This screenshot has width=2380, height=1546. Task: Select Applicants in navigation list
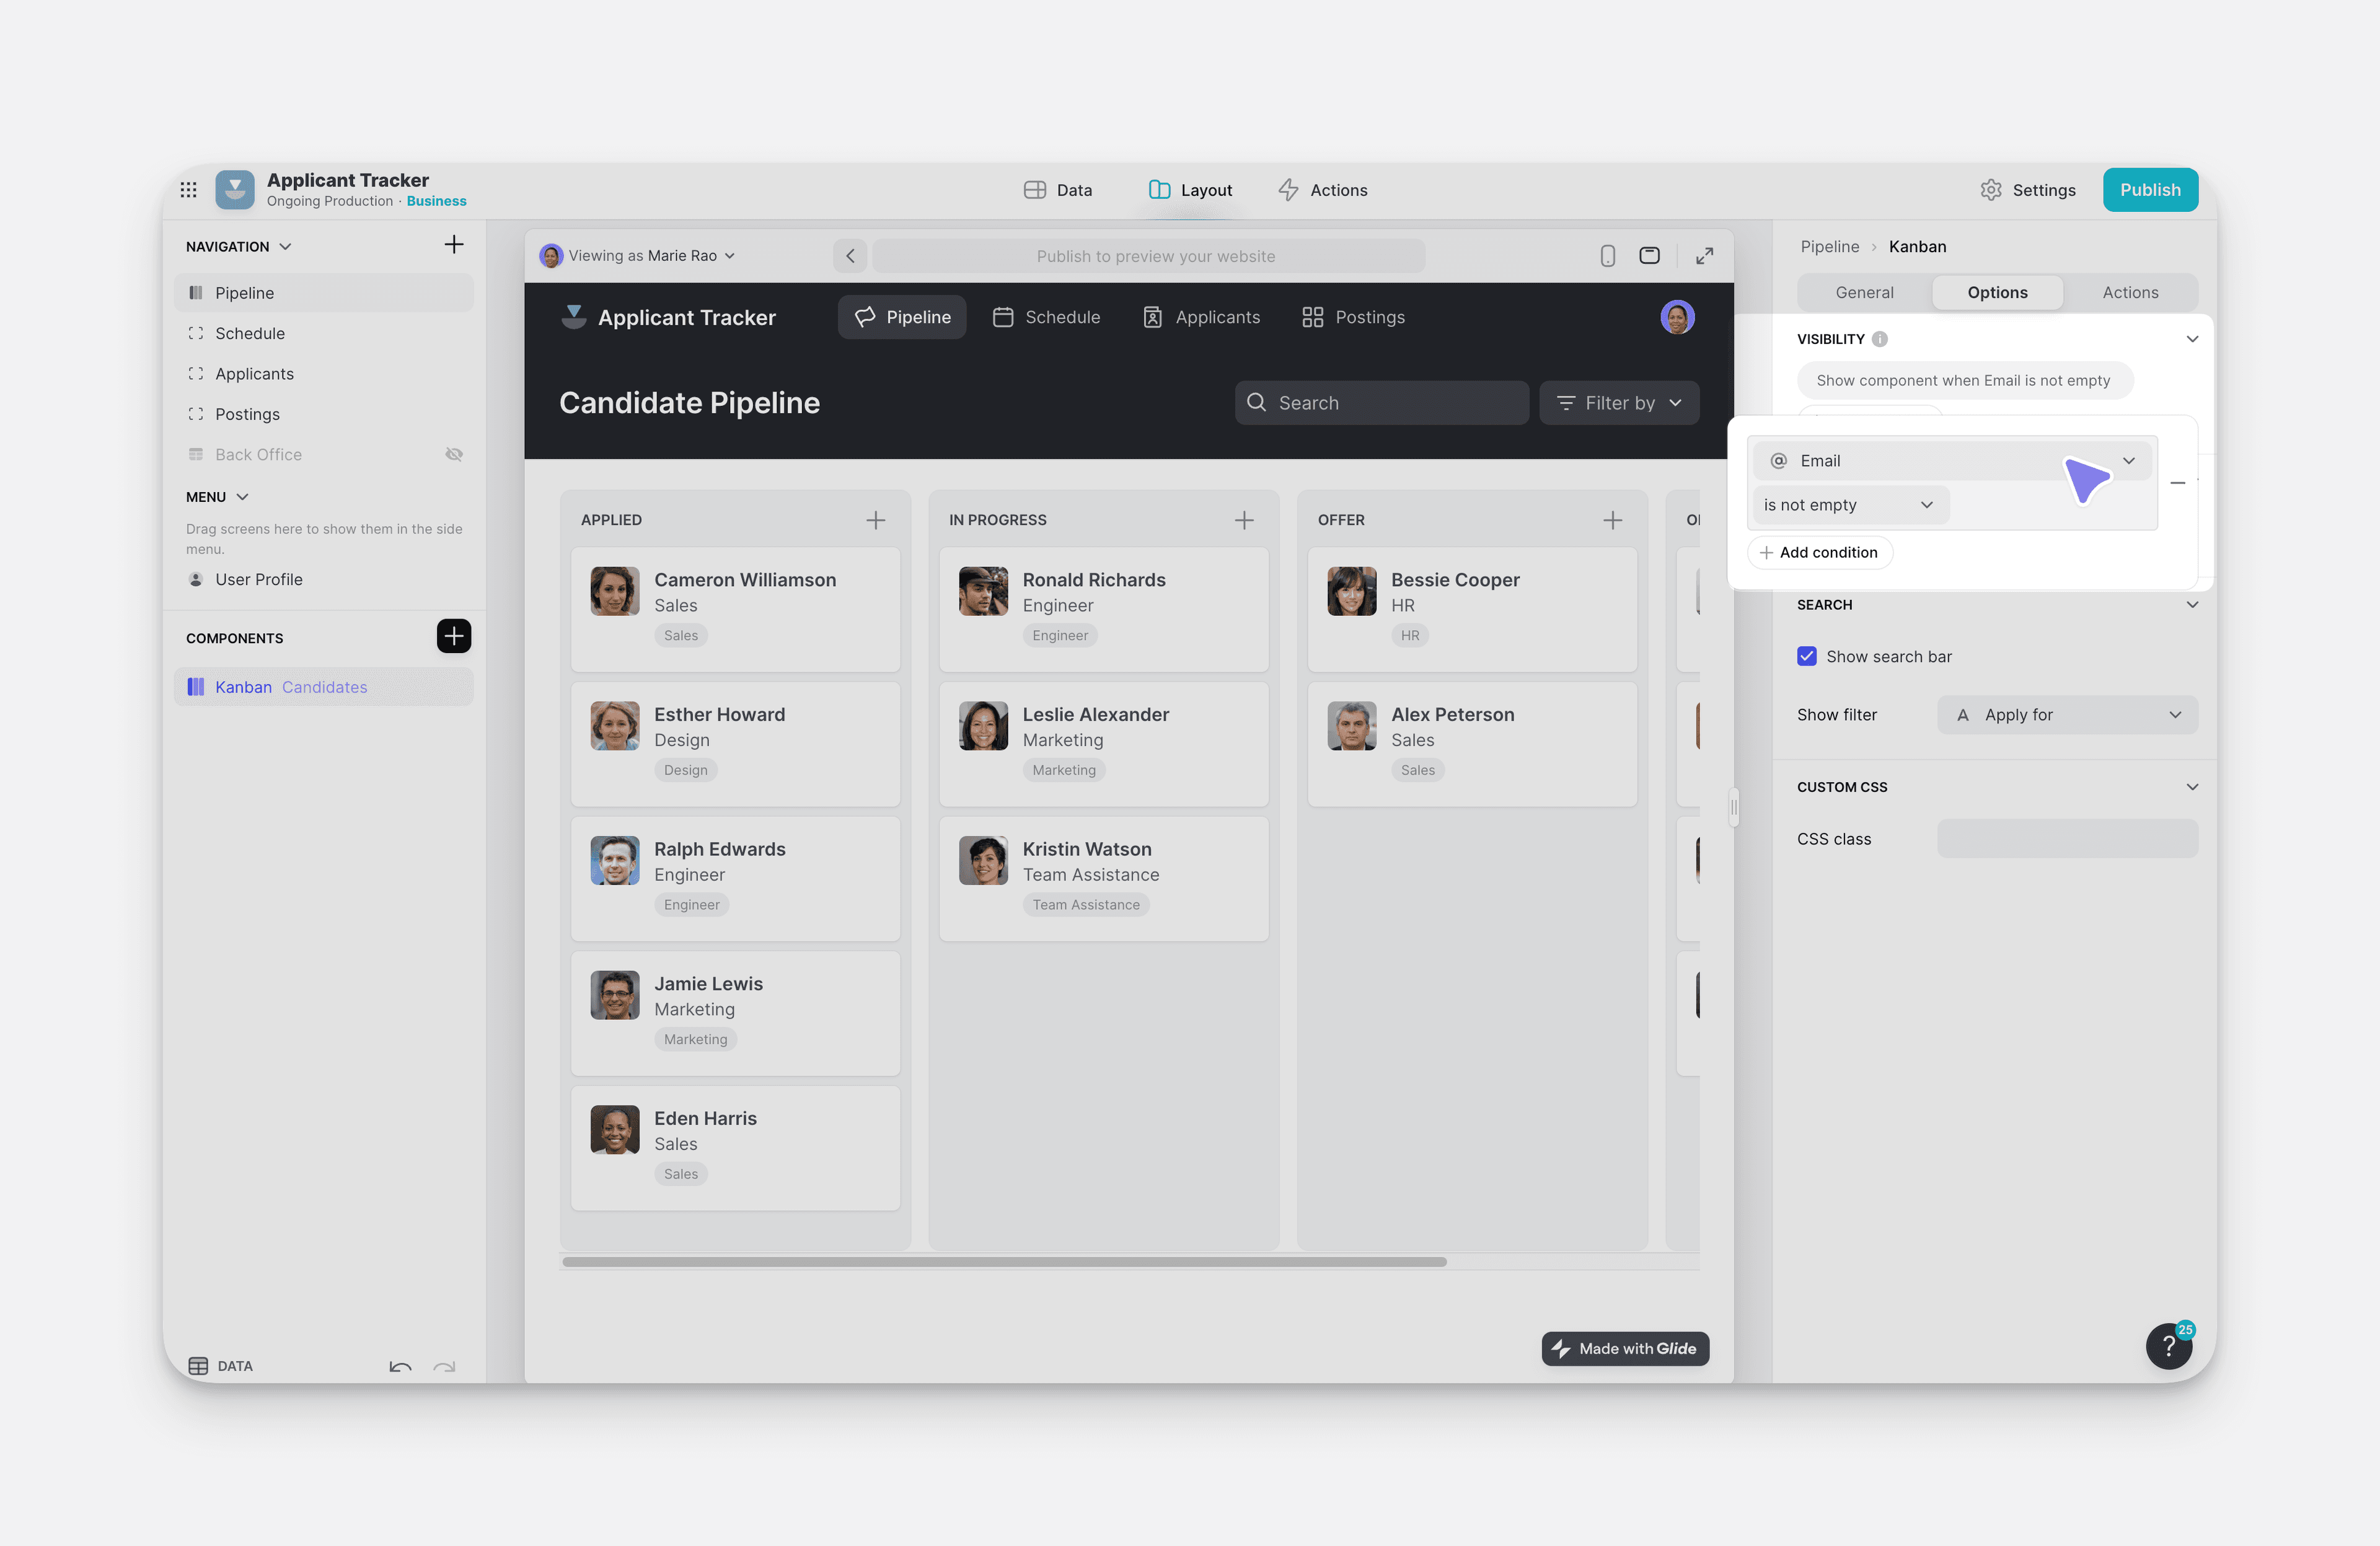click(x=324, y=374)
